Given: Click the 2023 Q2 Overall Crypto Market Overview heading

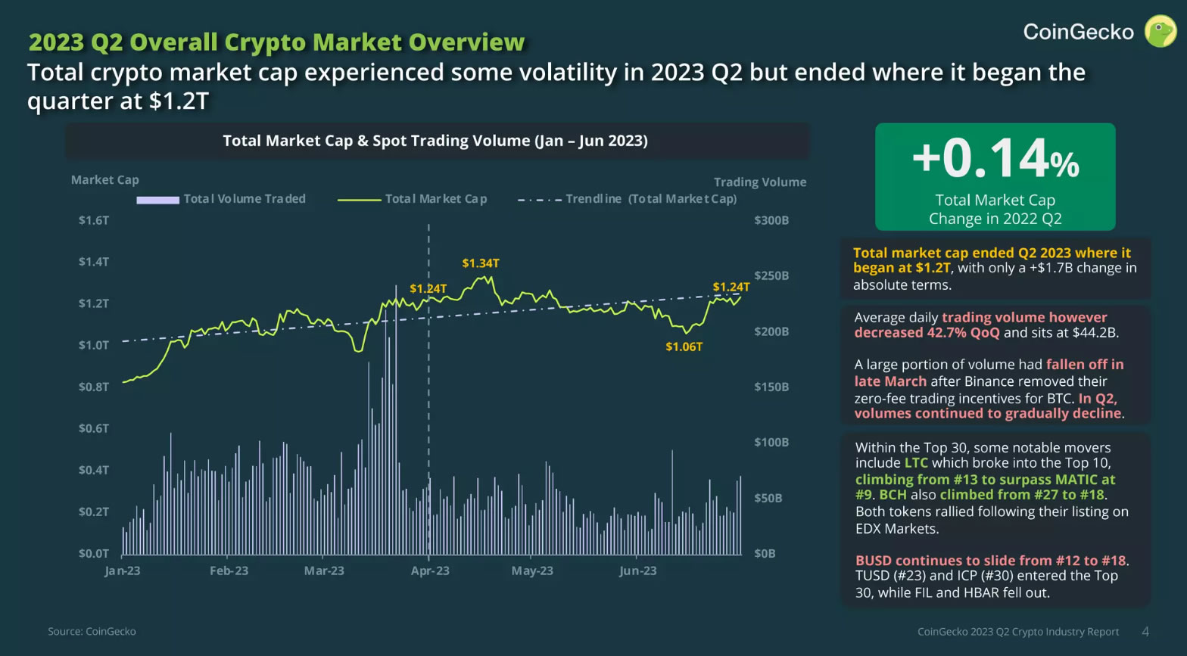Looking at the screenshot, I should 276,42.
